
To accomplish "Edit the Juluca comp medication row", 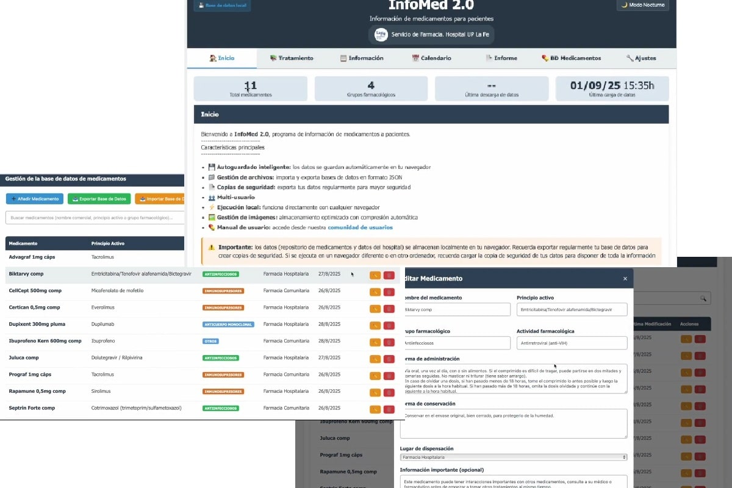I will [x=375, y=358].
